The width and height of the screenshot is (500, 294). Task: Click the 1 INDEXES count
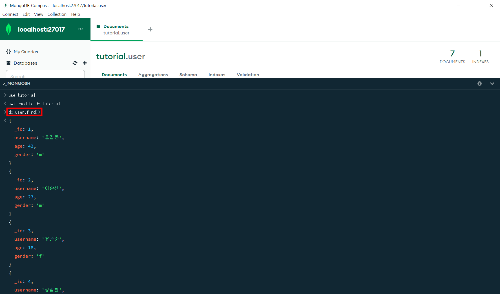[x=480, y=57]
